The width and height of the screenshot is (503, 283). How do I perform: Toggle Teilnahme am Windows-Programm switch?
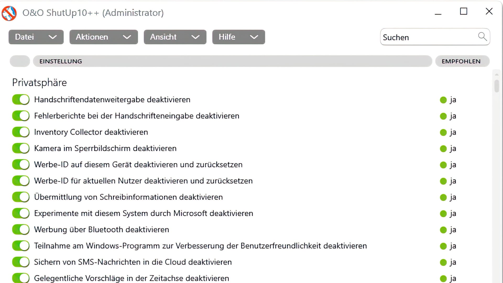tap(21, 246)
